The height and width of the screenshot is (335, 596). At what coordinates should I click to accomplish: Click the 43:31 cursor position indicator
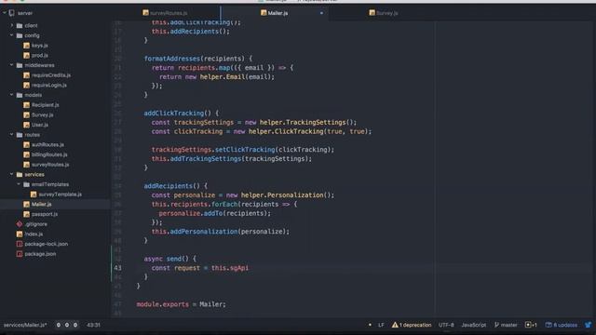(x=93, y=325)
